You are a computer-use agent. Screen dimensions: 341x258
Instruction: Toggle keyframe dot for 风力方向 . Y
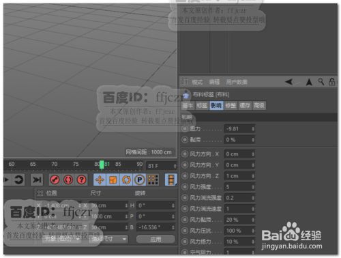coord(185,165)
